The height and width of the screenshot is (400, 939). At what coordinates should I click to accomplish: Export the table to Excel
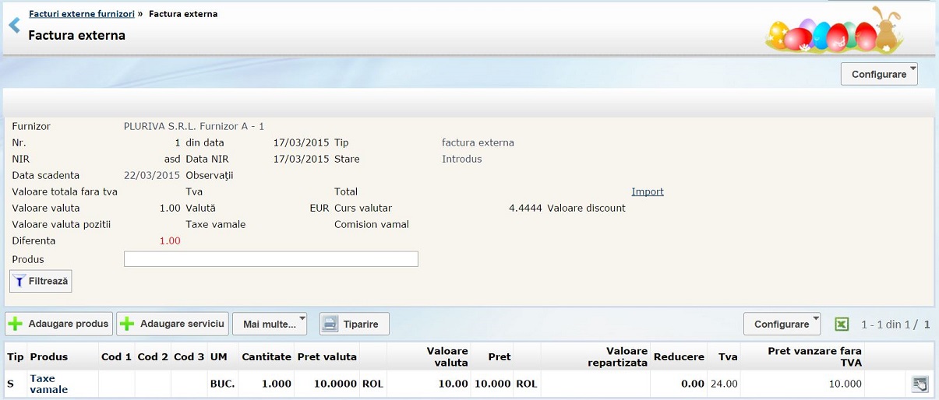842,324
